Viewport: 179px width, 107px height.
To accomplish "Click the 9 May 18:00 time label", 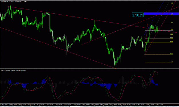I will (140, 105).
